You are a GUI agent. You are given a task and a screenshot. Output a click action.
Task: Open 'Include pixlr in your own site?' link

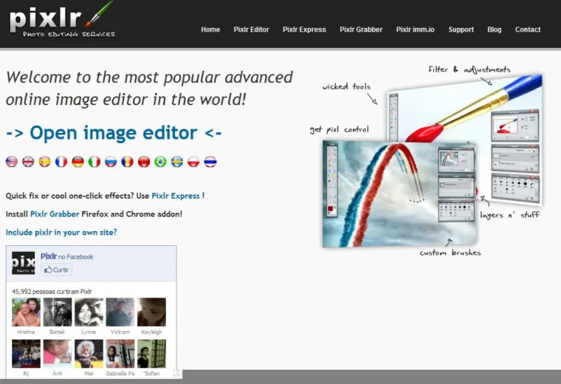click(x=61, y=233)
